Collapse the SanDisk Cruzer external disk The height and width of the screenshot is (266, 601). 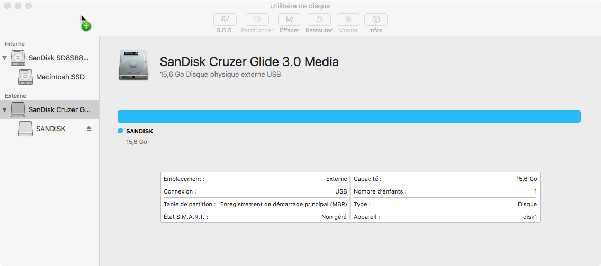coord(5,110)
